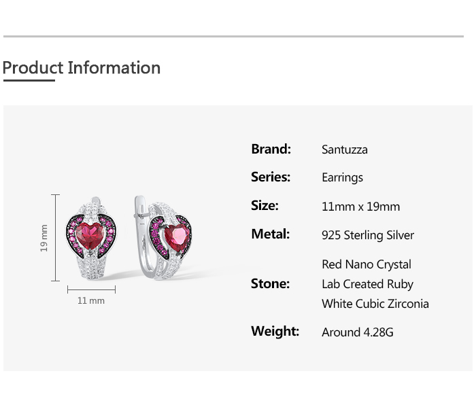
Task: Click the Stone: label
Action: [x=270, y=283]
